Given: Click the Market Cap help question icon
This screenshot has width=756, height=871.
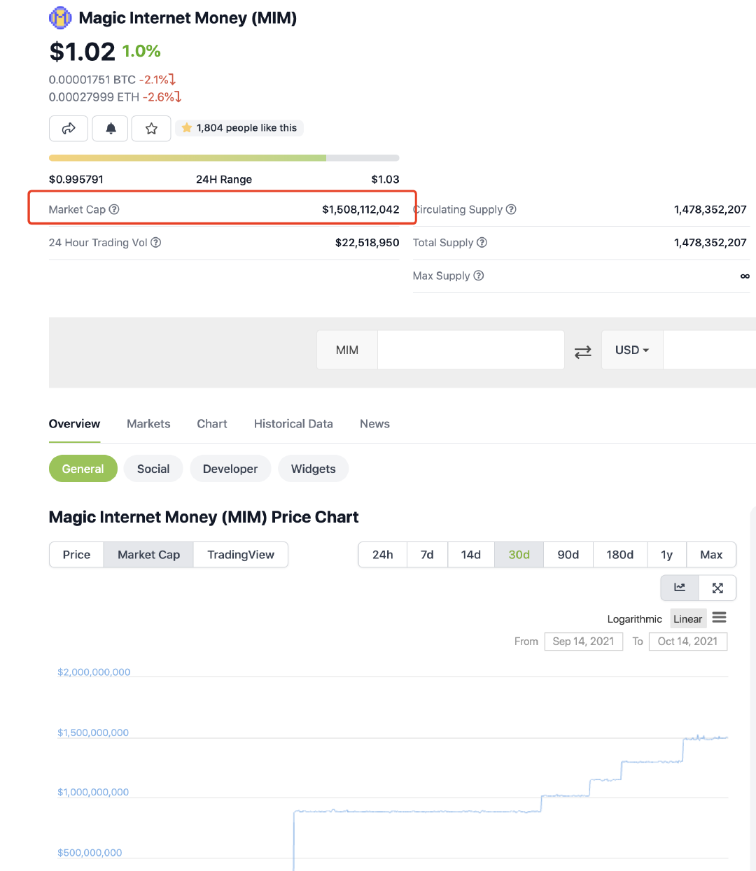Looking at the screenshot, I should tap(114, 209).
